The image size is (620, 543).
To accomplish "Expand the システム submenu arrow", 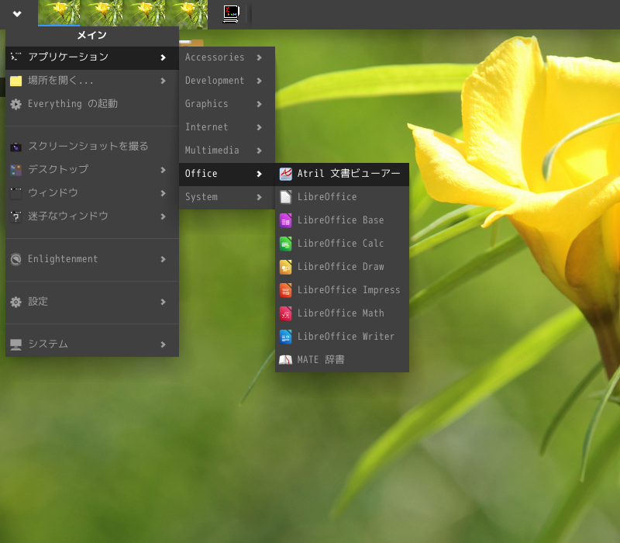I will pos(163,344).
